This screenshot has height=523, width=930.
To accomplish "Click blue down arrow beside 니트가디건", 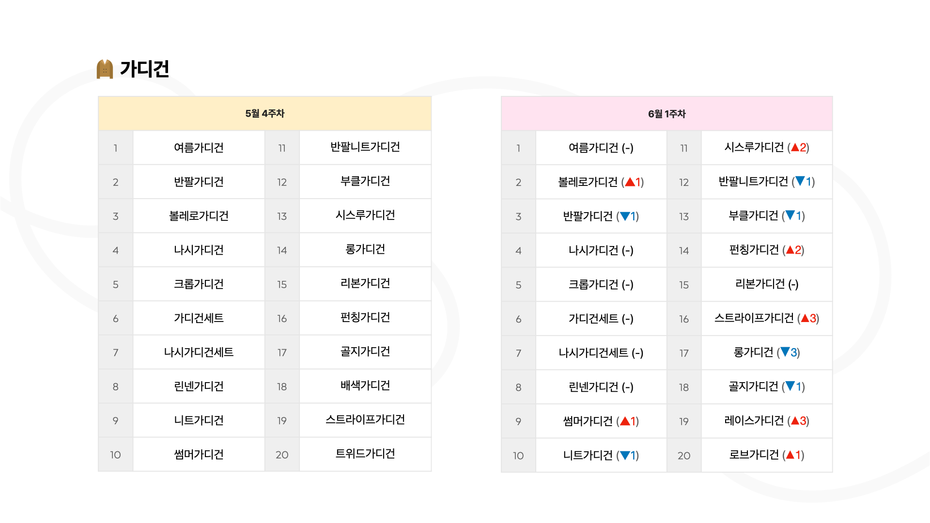I will tap(625, 455).
